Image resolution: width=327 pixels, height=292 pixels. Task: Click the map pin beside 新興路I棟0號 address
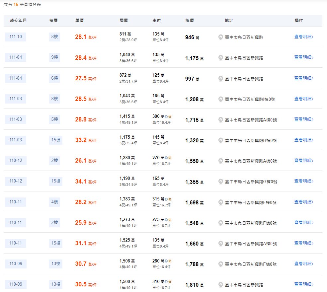point(221,99)
